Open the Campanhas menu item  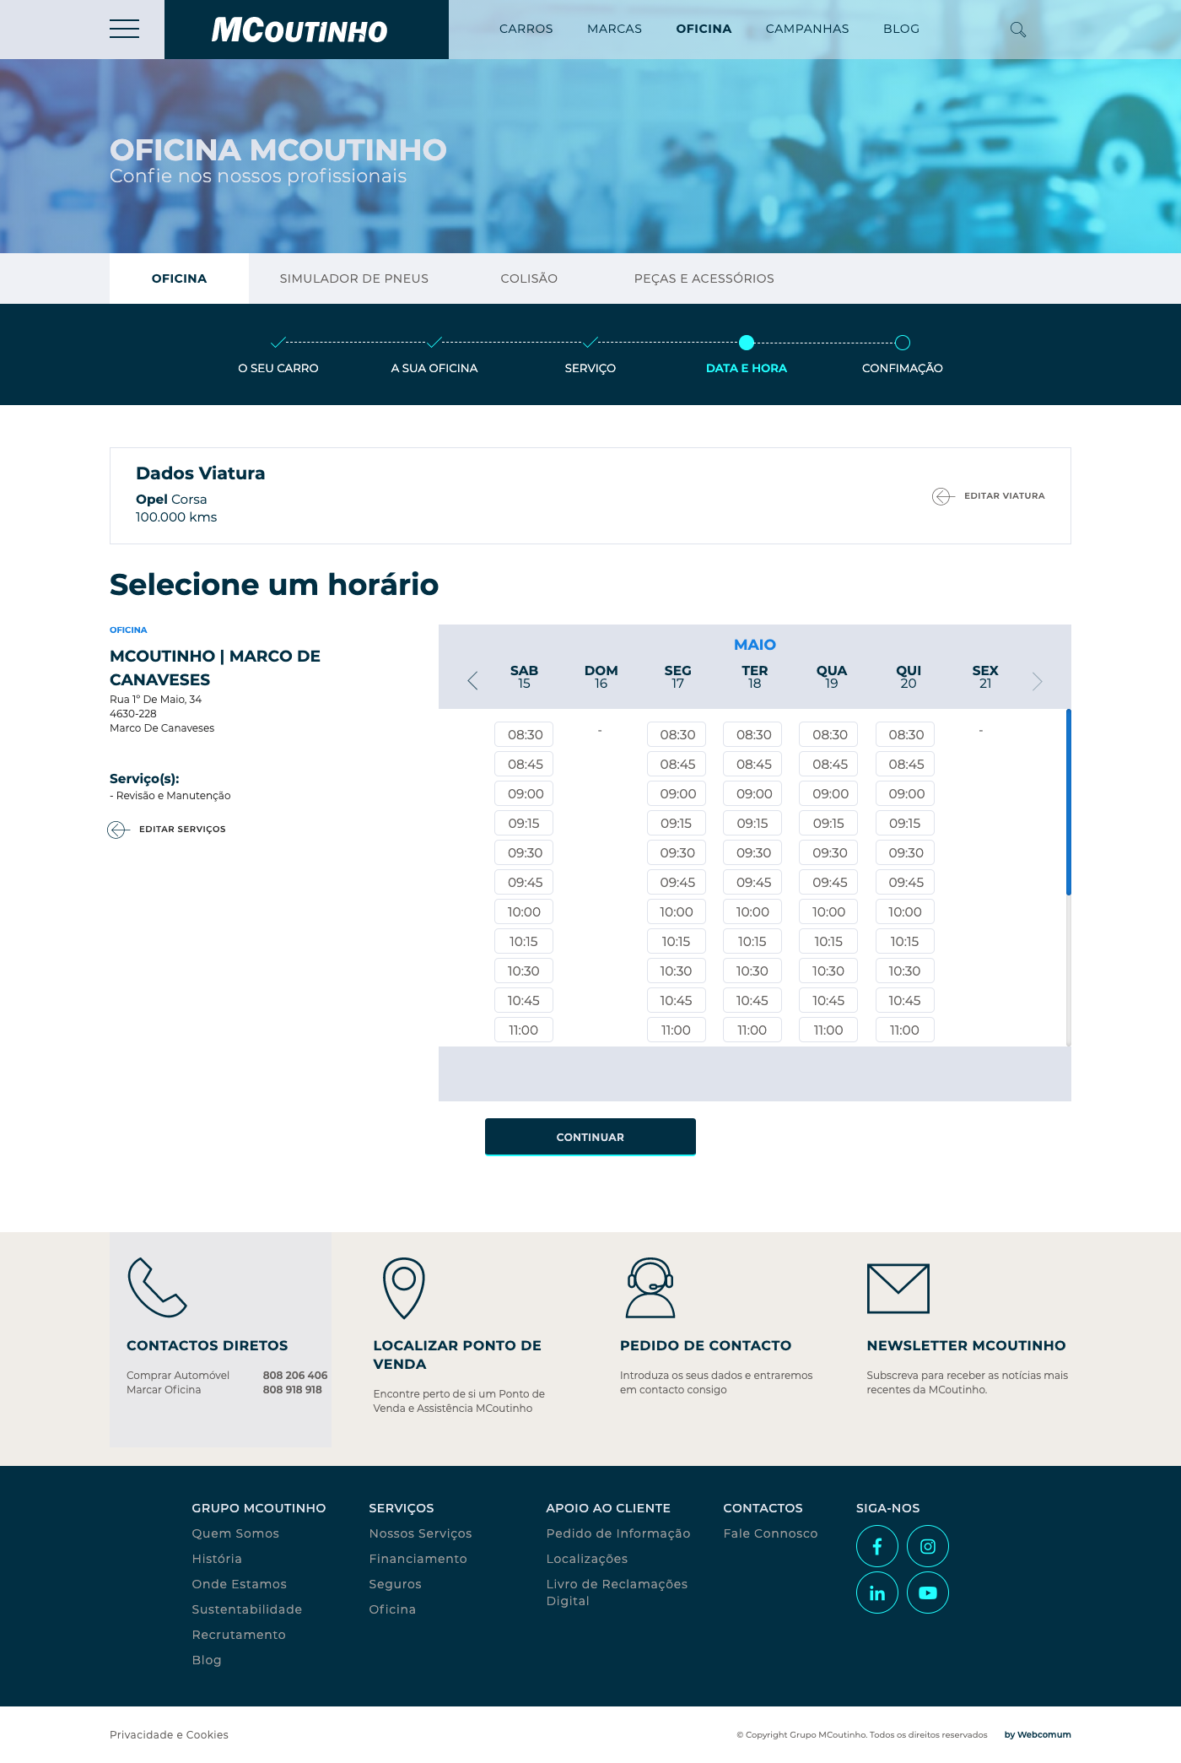tap(806, 29)
